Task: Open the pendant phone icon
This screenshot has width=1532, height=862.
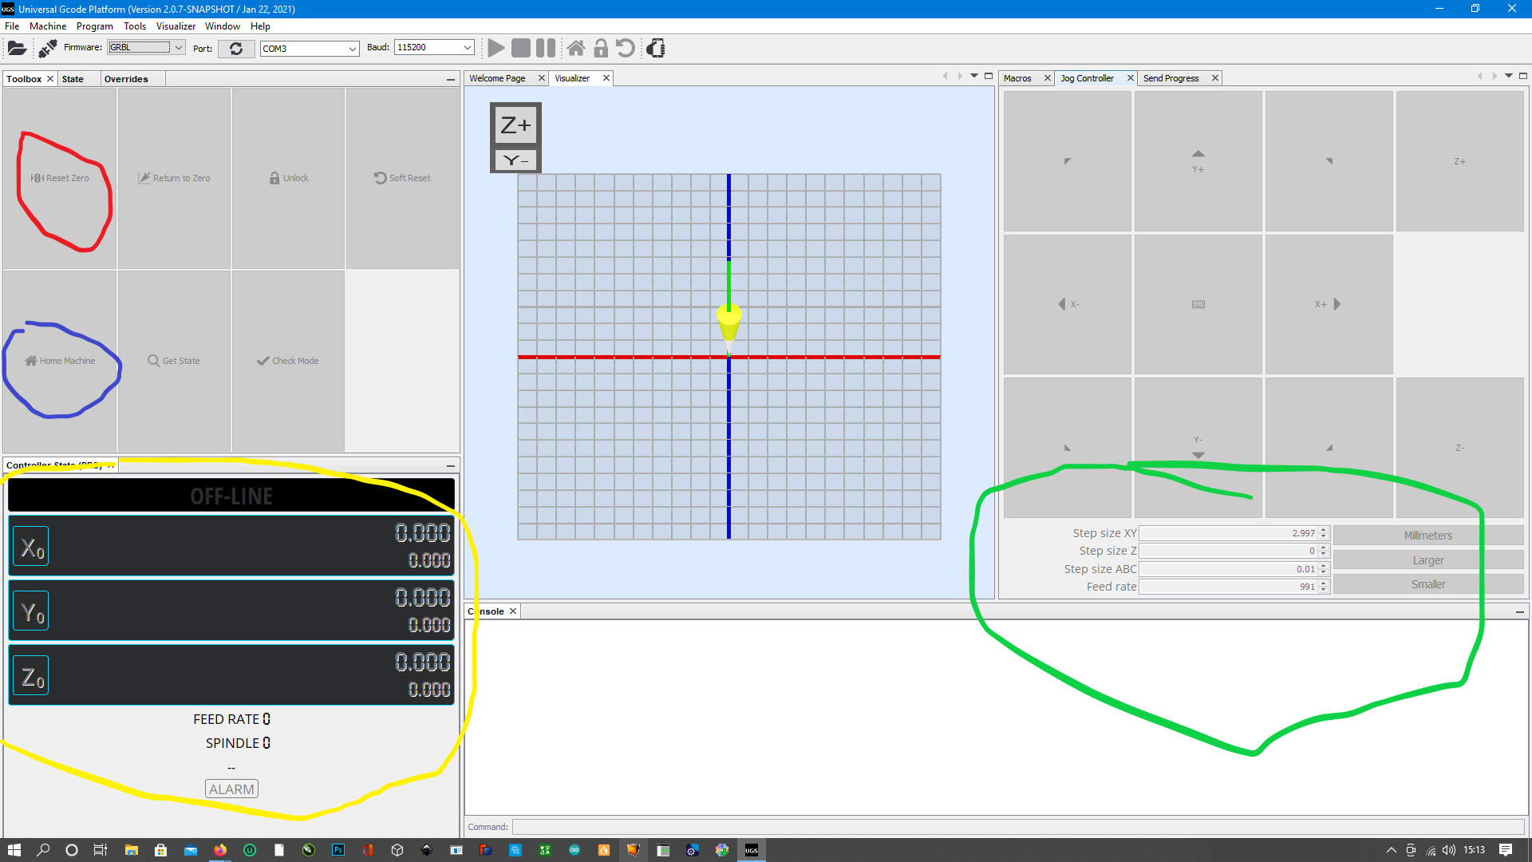Action: point(656,49)
